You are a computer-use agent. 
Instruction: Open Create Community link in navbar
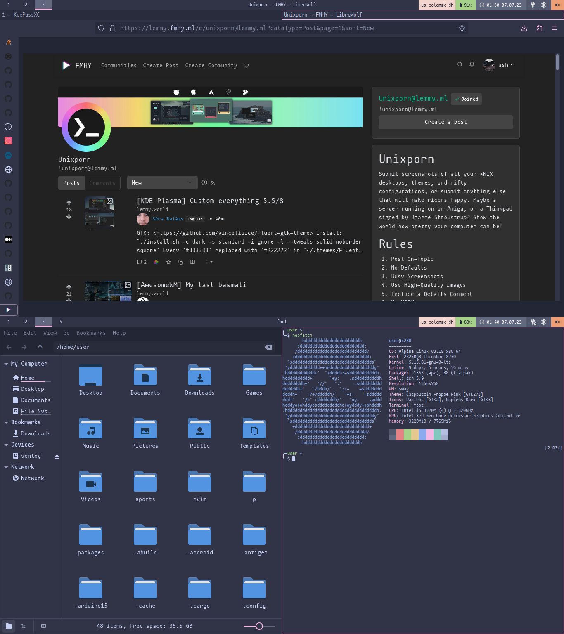coord(211,66)
